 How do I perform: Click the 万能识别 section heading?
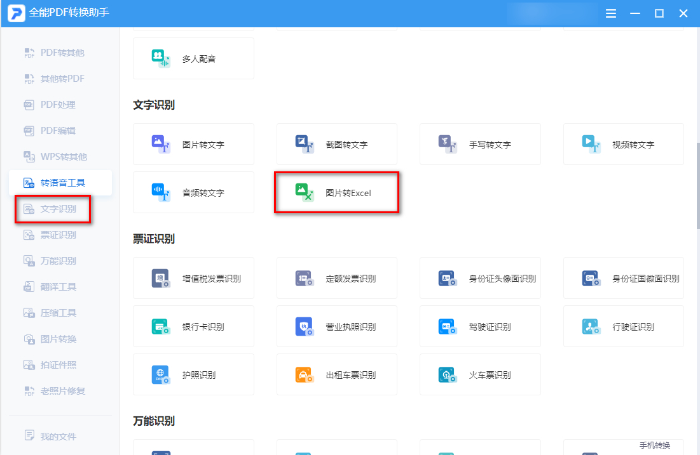pyautogui.click(x=154, y=421)
